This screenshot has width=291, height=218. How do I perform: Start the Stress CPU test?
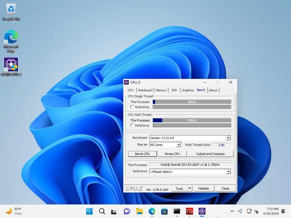(172, 154)
